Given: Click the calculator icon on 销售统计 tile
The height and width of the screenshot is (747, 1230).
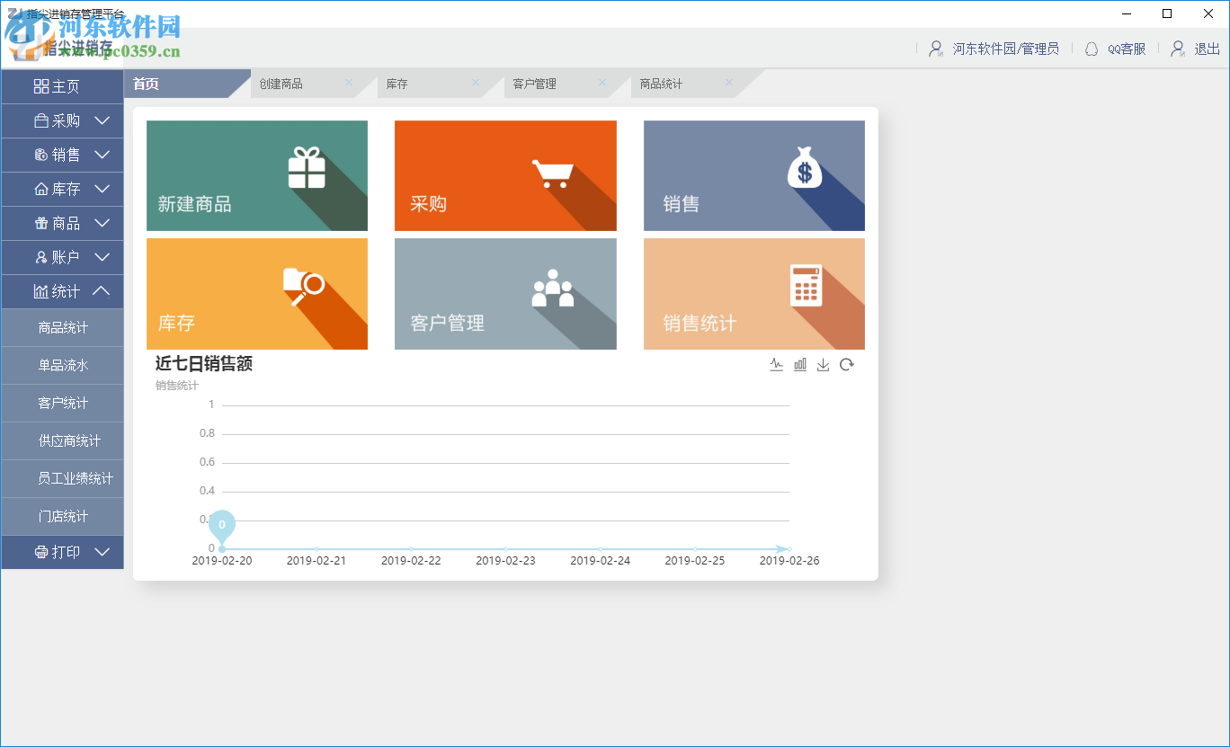Looking at the screenshot, I should (806, 285).
